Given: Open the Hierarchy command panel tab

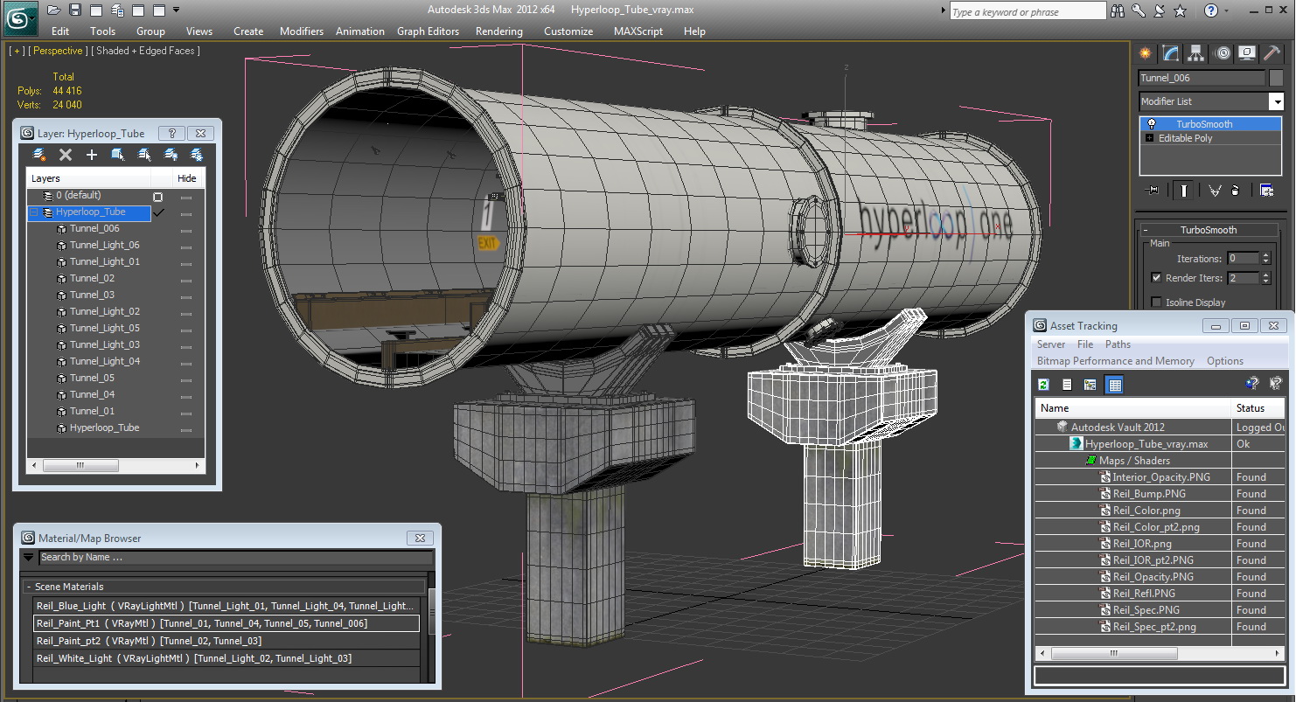Looking at the screenshot, I should point(1195,53).
